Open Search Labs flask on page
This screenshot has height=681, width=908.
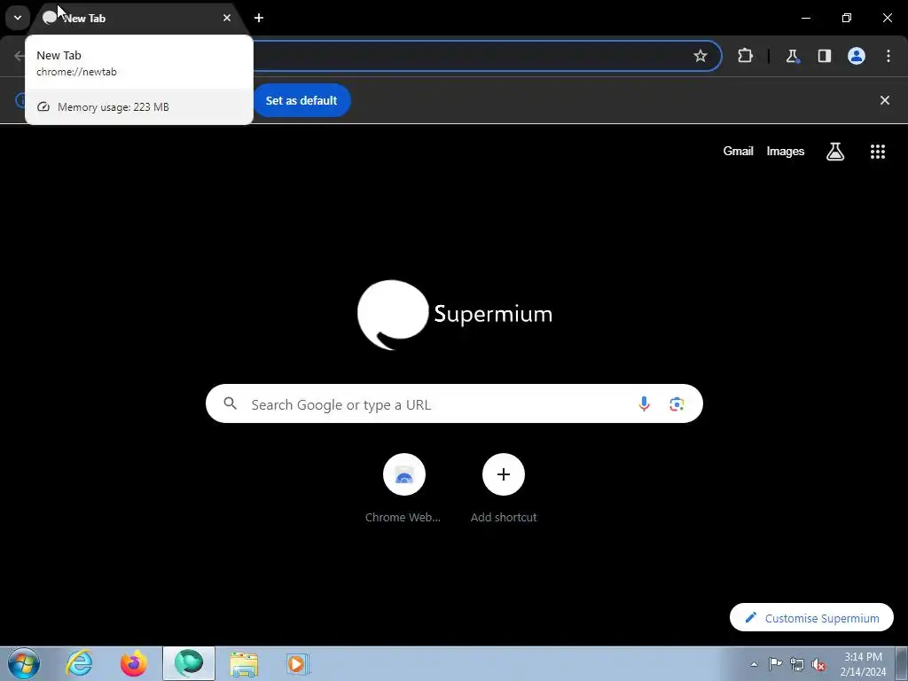835,151
